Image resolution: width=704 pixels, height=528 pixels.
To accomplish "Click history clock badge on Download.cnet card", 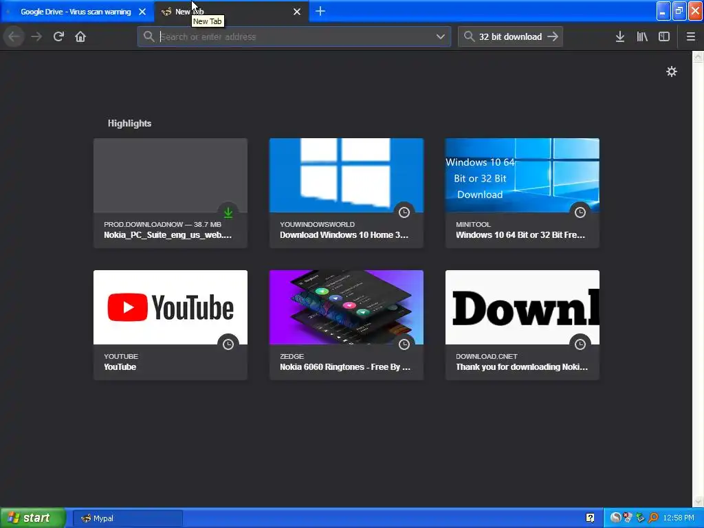I will pyautogui.click(x=580, y=344).
